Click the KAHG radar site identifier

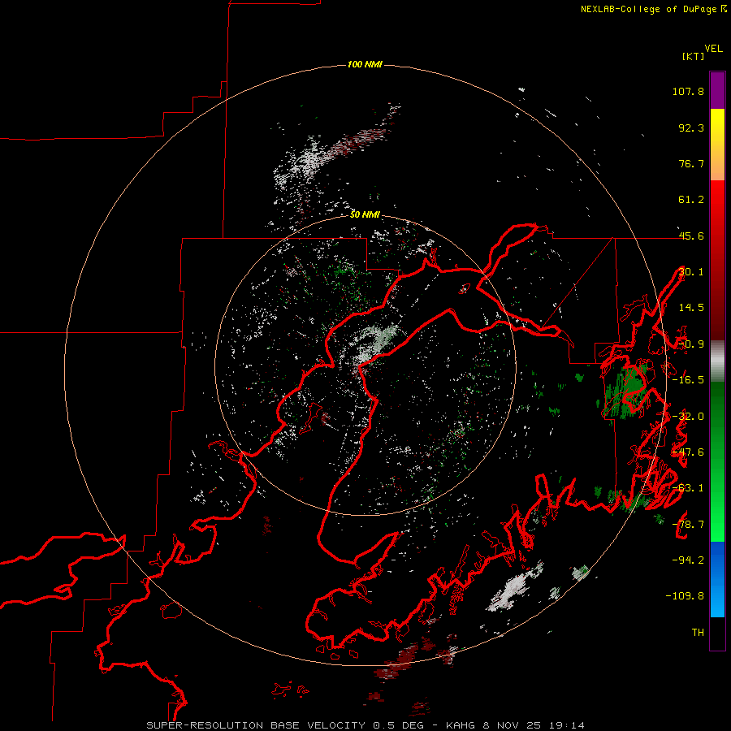(461, 725)
